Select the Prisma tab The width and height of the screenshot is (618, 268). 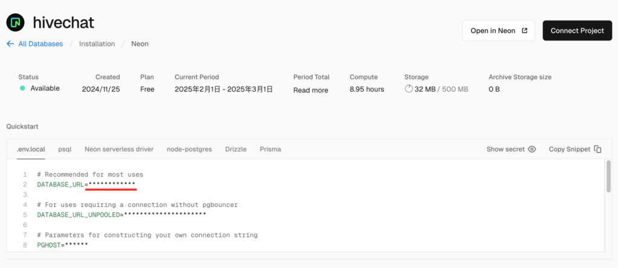pyautogui.click(x=270, y=149)
